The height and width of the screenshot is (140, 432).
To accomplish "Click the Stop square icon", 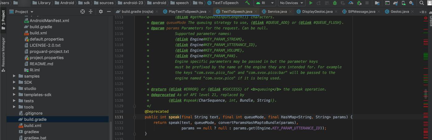I will click(367, 3).
